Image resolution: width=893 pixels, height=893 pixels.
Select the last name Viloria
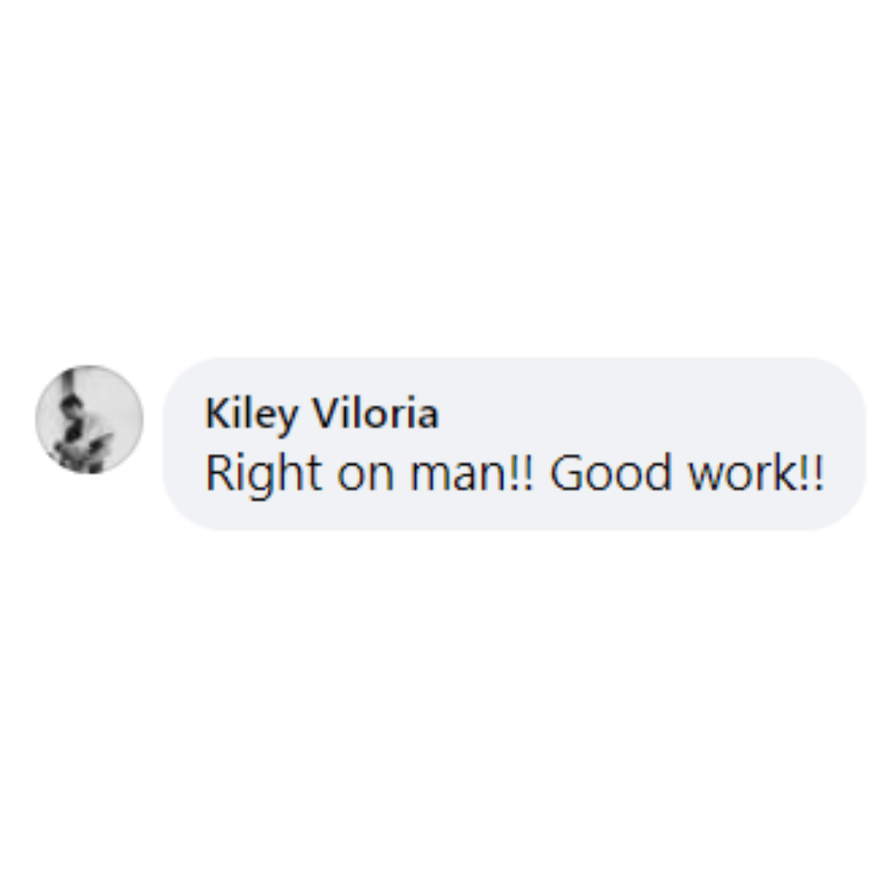point(376,413)
